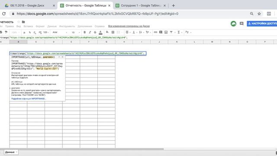Image resolution: width=277 pixels, height=156 pixels.
Task: Open the functions sigma menu
Action: pos(179,32)
